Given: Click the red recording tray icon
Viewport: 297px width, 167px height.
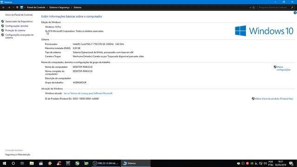Looking at the screenshot, I should tap(247, 163).
